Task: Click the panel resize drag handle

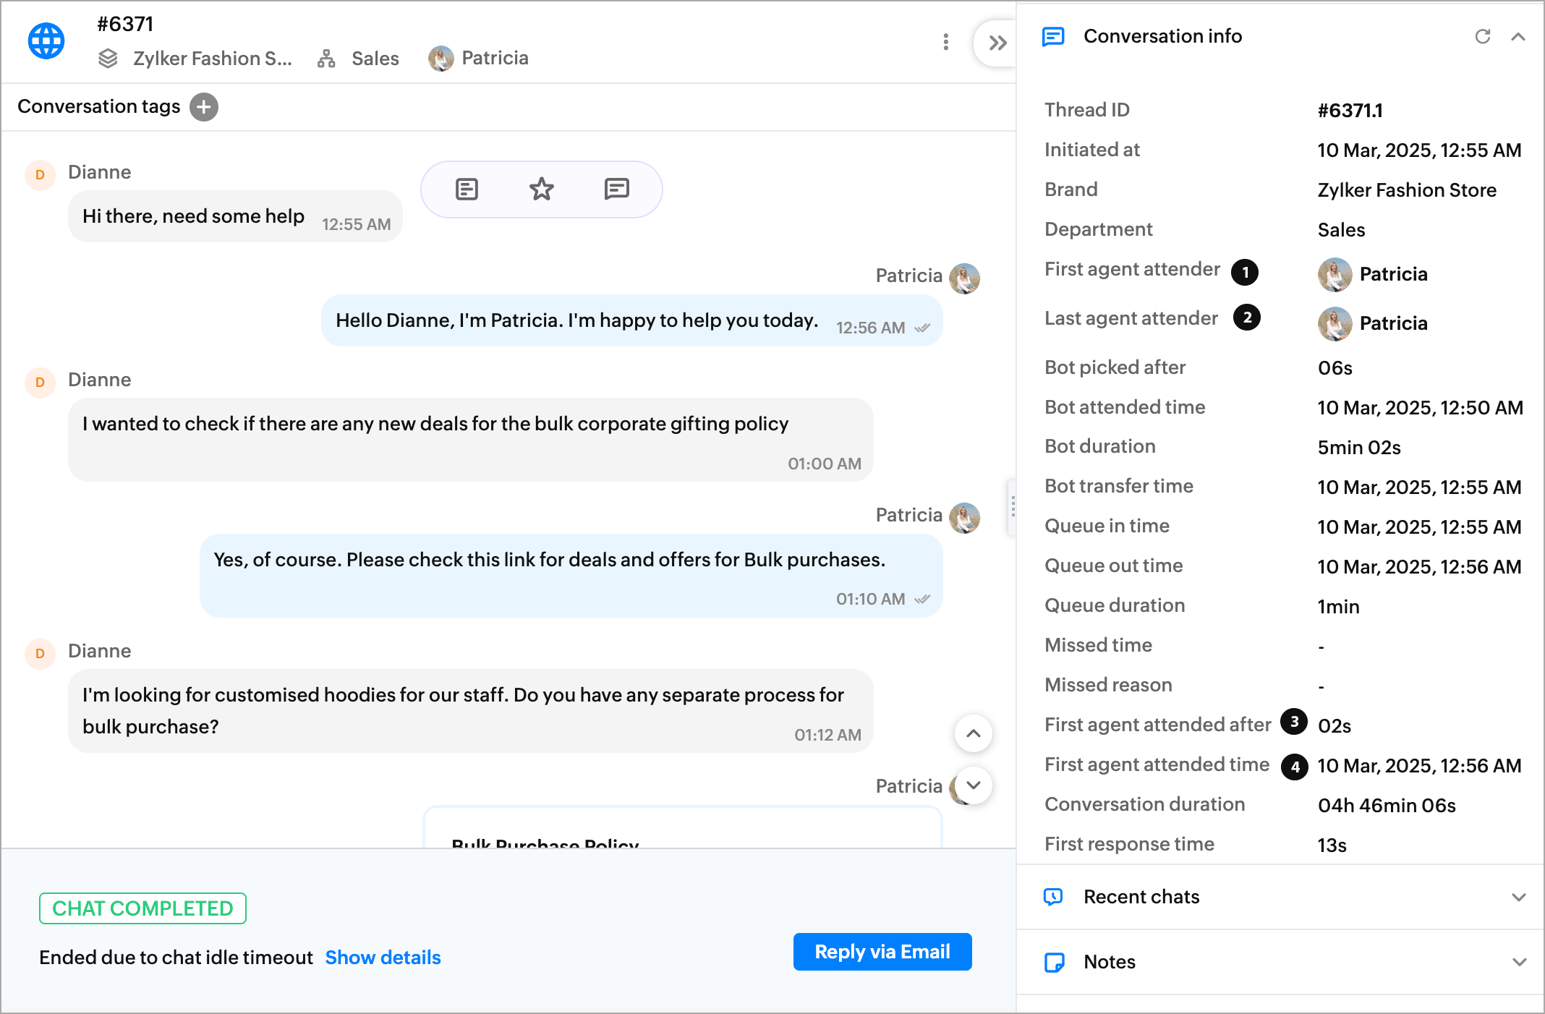Action: pyautogui.click(x=1013, y=507)
